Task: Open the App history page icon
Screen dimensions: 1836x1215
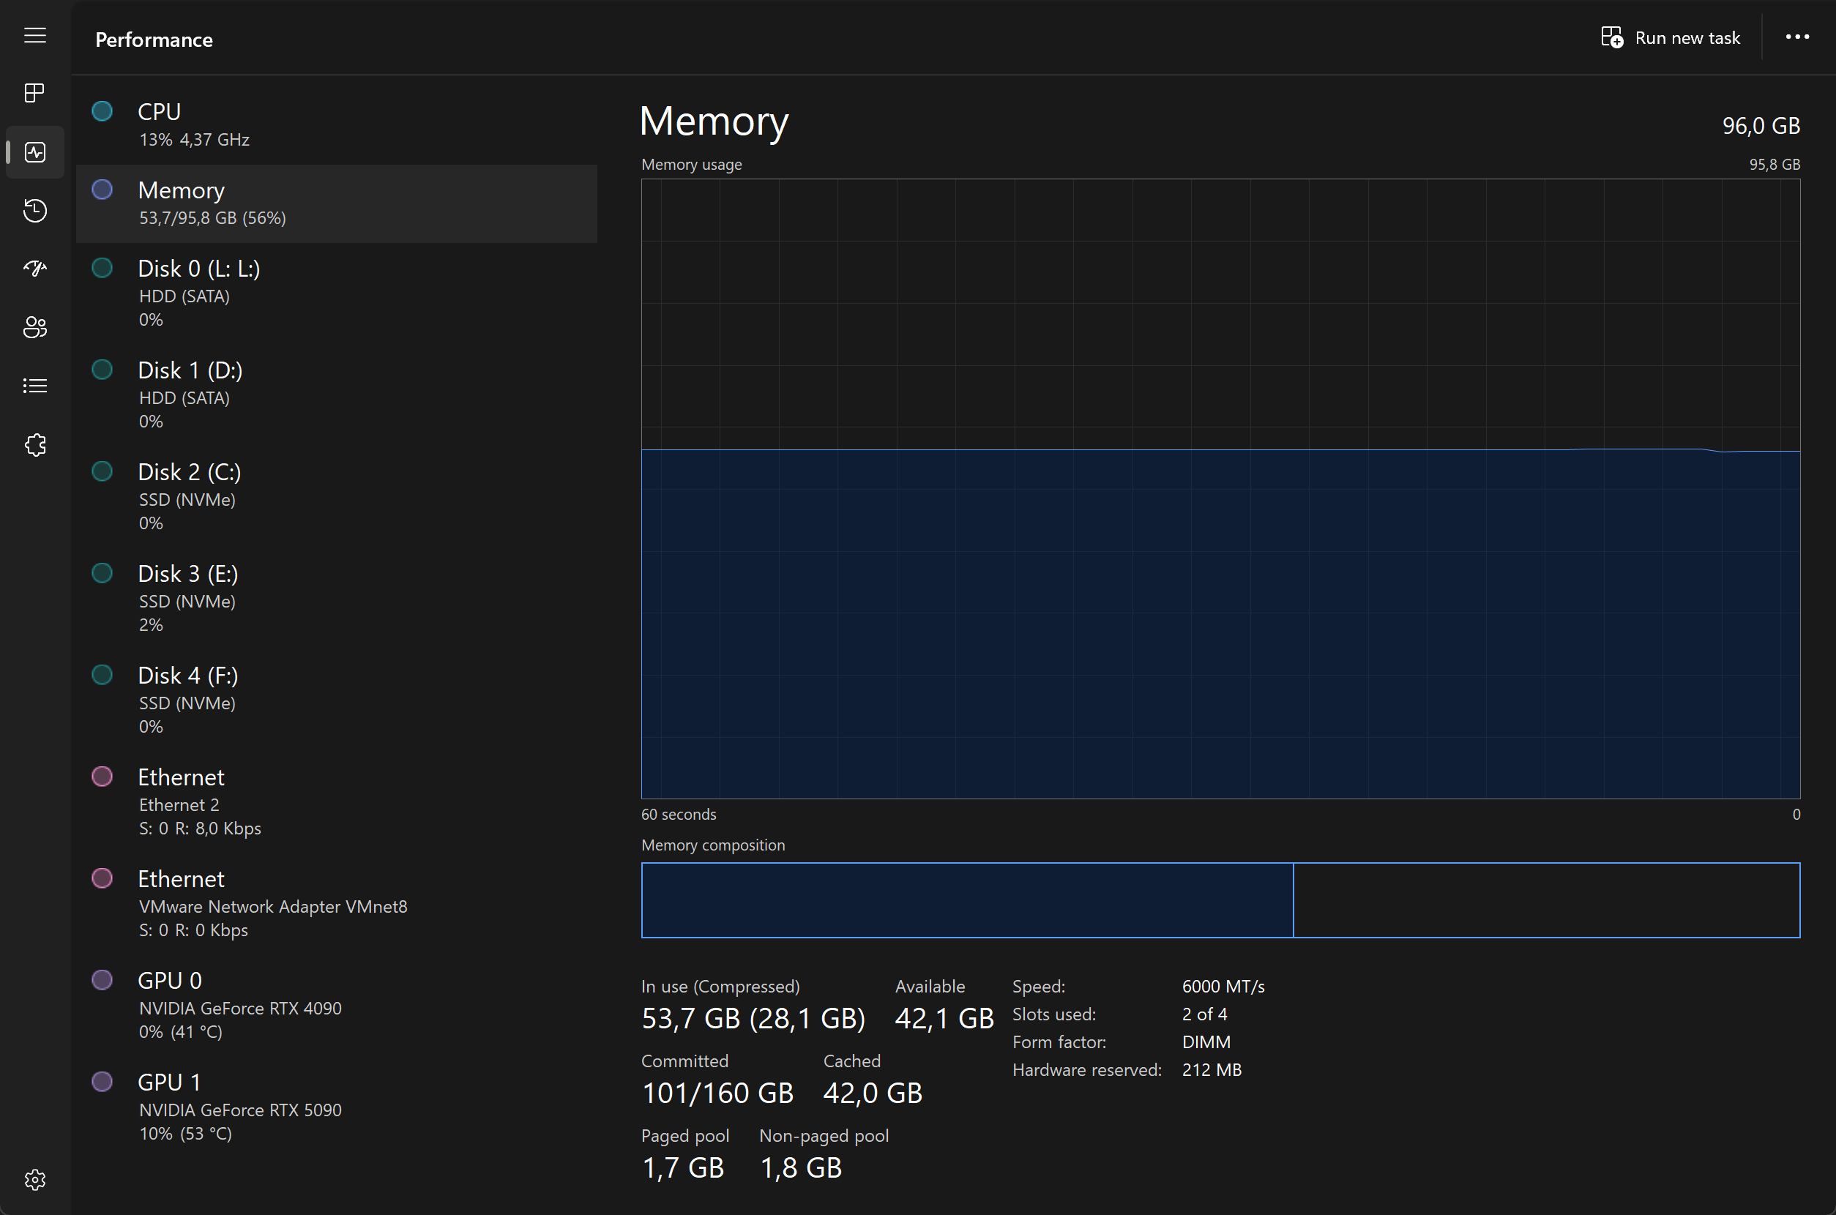Action: [35, 211]
